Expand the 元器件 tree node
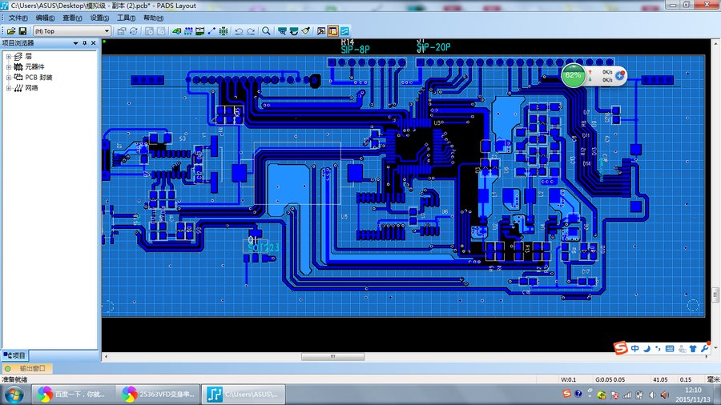Image resolution: width=721 pixels, height=405 pixels. pyautogui.click(x=9, y=67)
